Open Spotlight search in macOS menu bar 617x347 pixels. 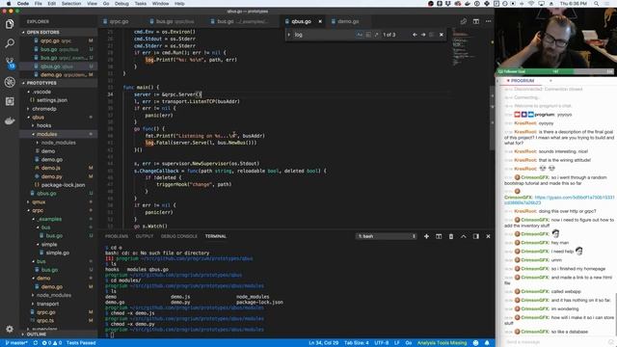pos(597,4)
